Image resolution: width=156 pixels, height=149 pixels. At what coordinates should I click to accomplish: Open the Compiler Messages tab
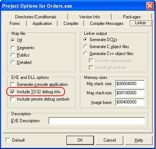(x=107, y=23)
